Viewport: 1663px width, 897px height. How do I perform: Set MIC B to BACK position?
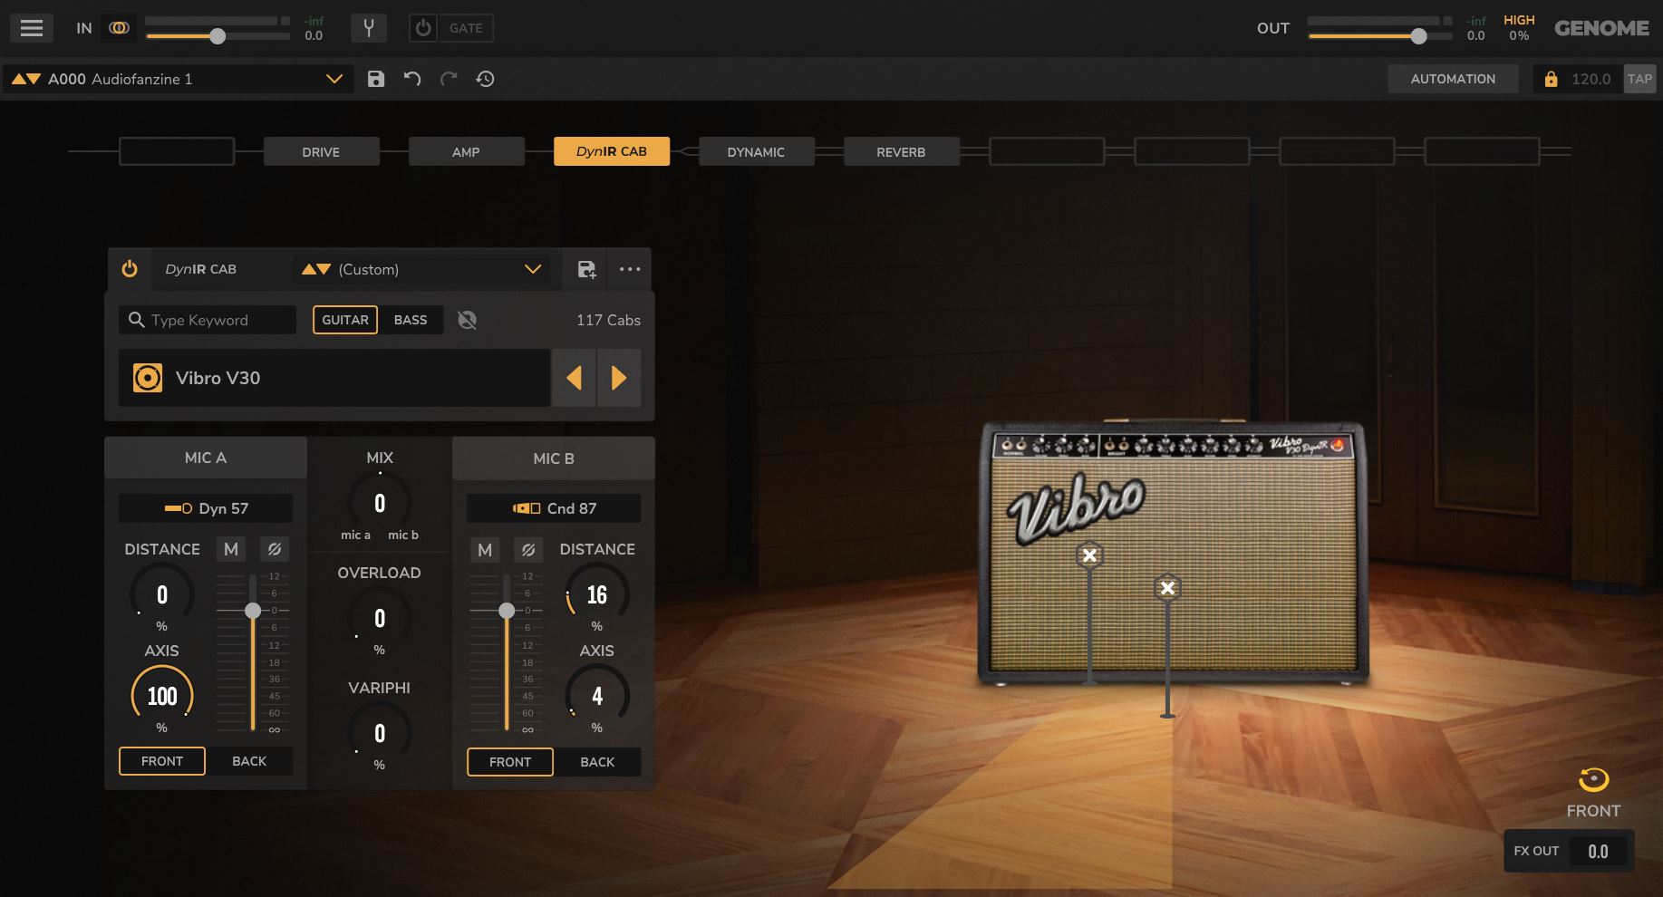pyautogui.click(x=597, y=762)
